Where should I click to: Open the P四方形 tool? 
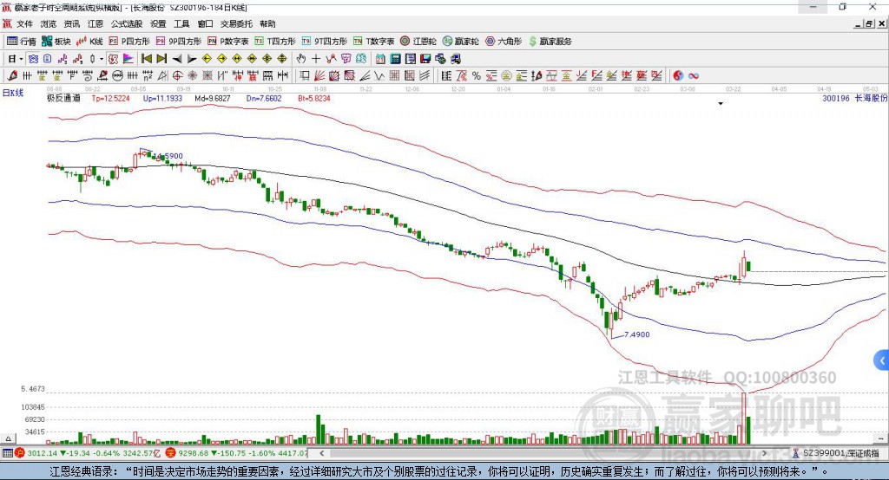[129, 42]
